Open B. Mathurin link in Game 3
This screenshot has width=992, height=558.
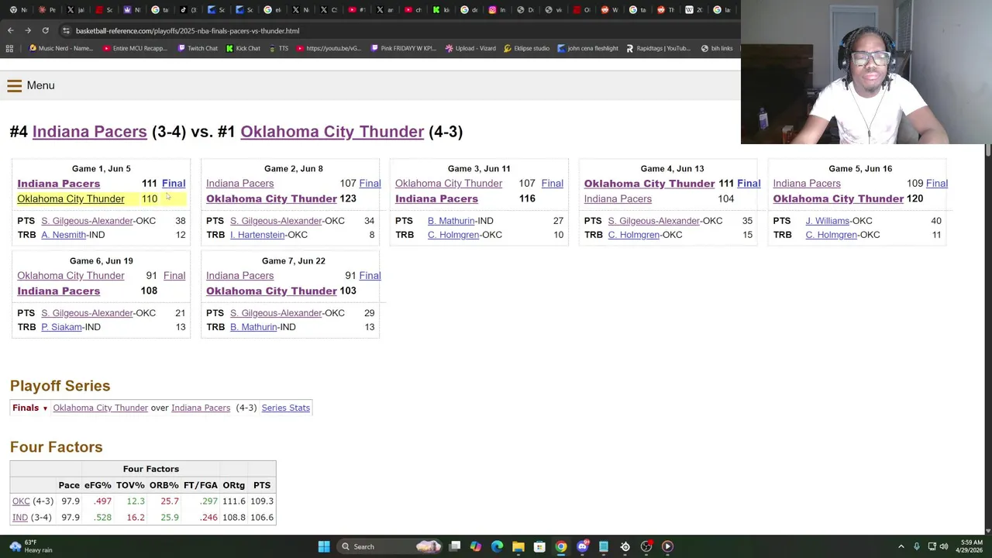click(451, 221)
